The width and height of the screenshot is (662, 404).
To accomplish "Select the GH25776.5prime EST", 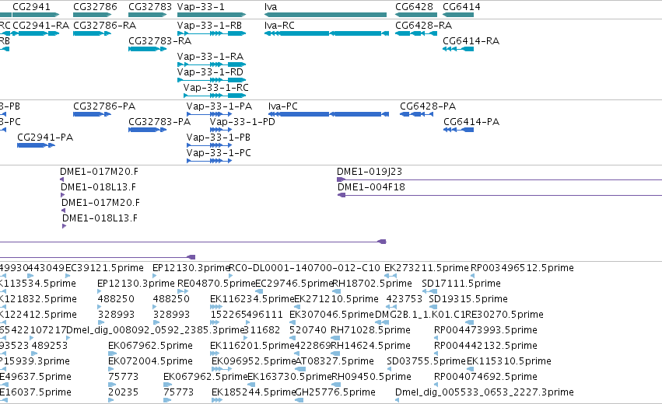I will pyautogui.click(x=335, y=392).
